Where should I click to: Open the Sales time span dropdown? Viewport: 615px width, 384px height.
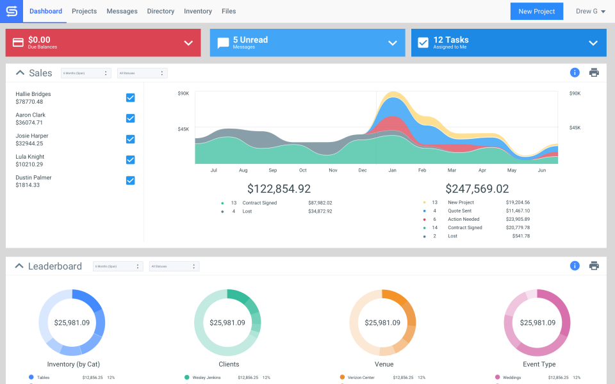[x=86, y=73]
